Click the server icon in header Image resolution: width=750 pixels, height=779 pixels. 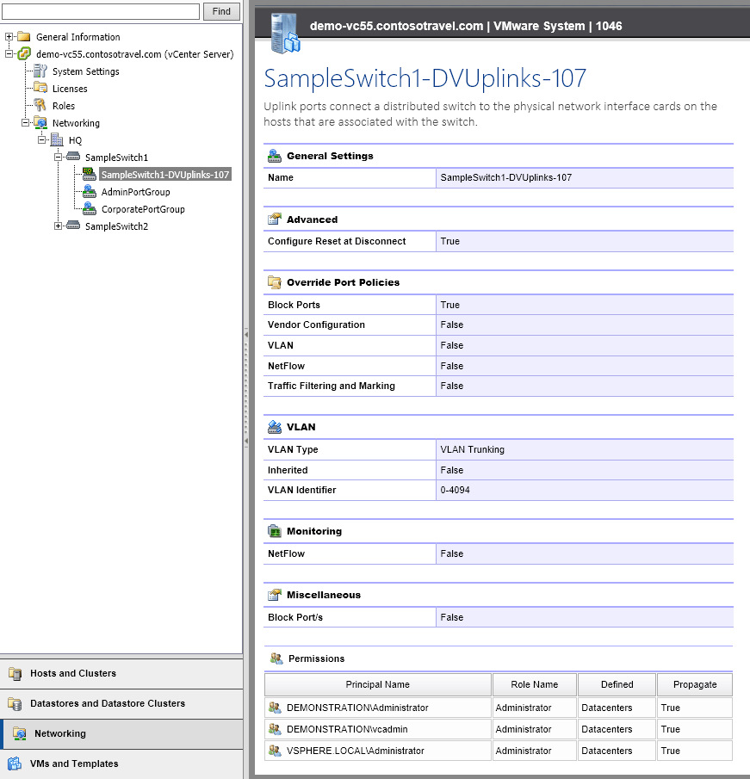click(285, 33)
